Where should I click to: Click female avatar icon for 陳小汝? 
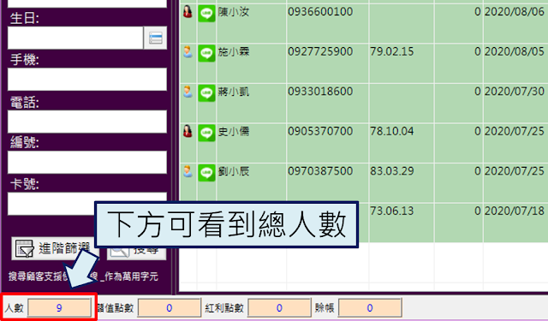(x=188, y=11)
